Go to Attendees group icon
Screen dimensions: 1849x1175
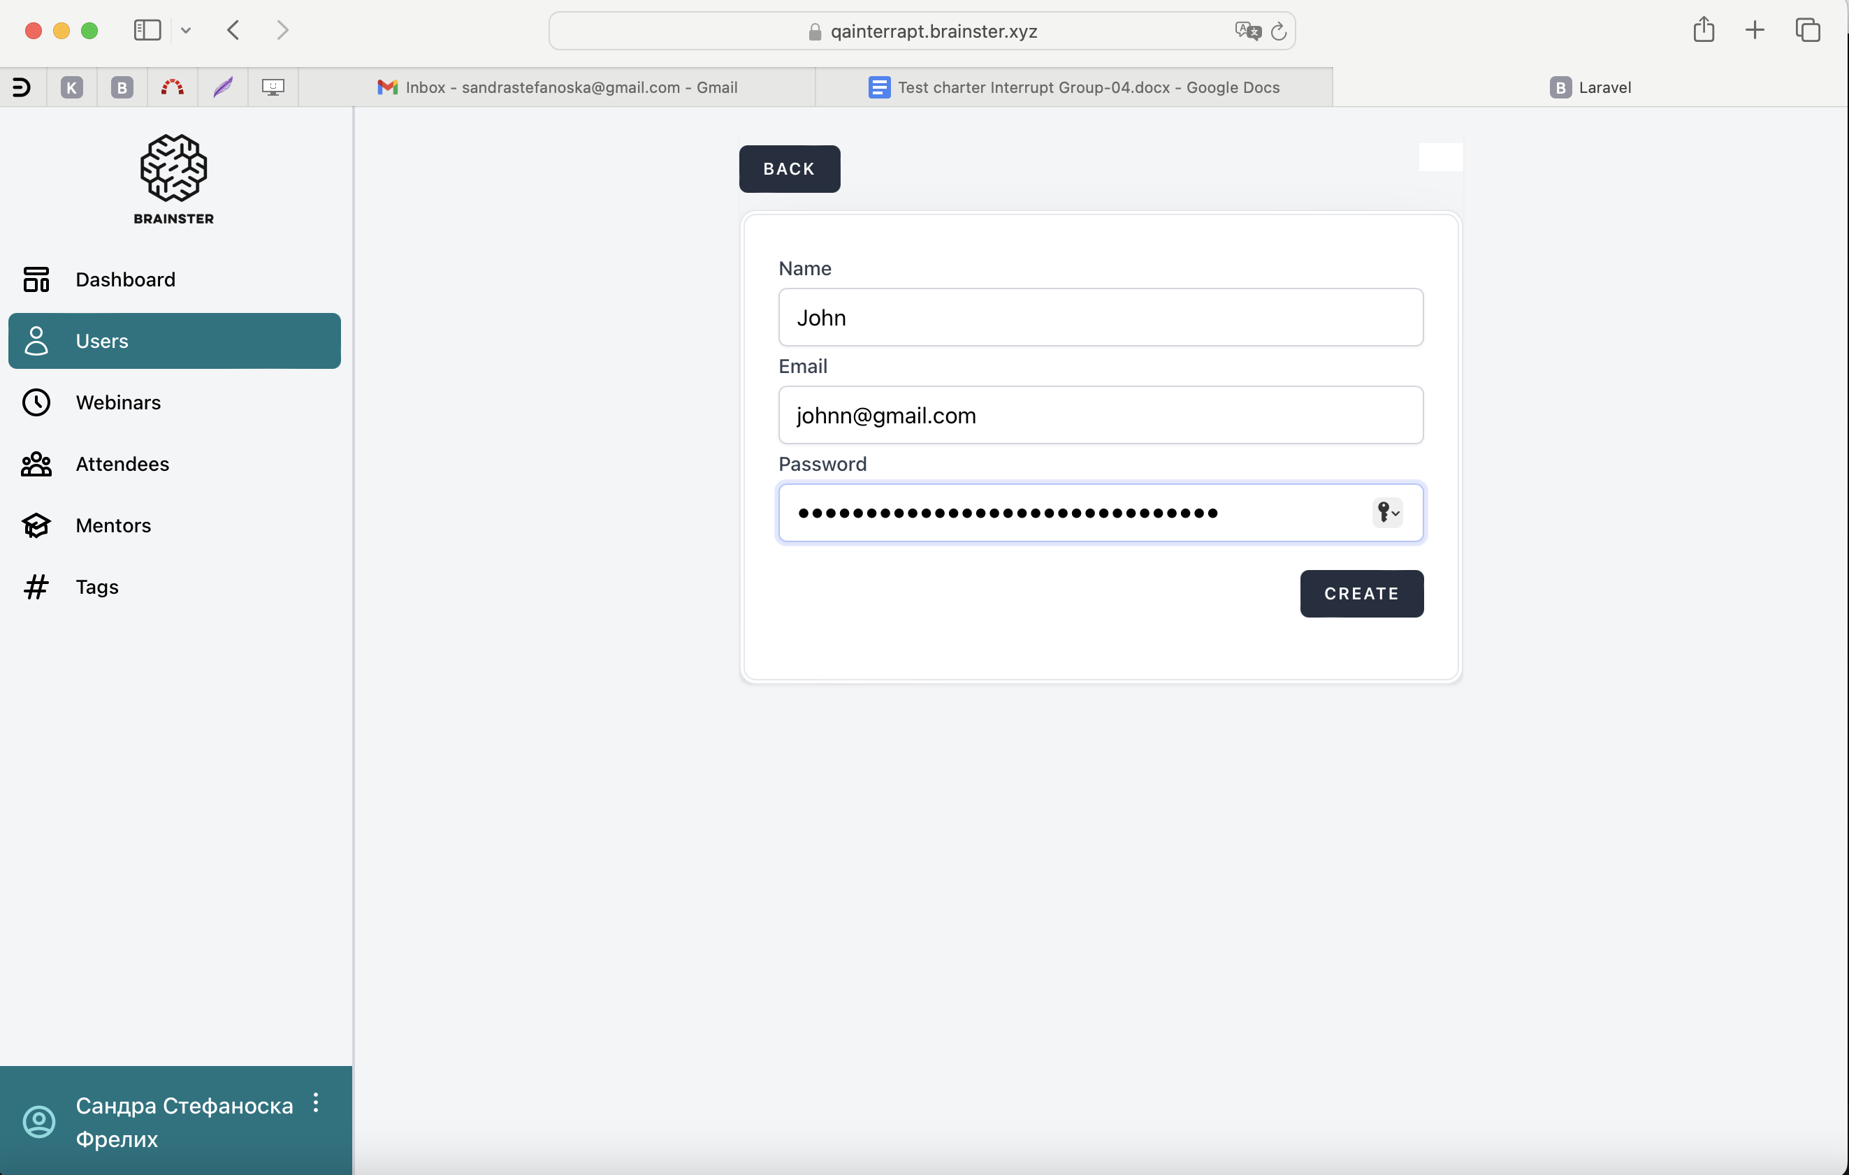36,465
